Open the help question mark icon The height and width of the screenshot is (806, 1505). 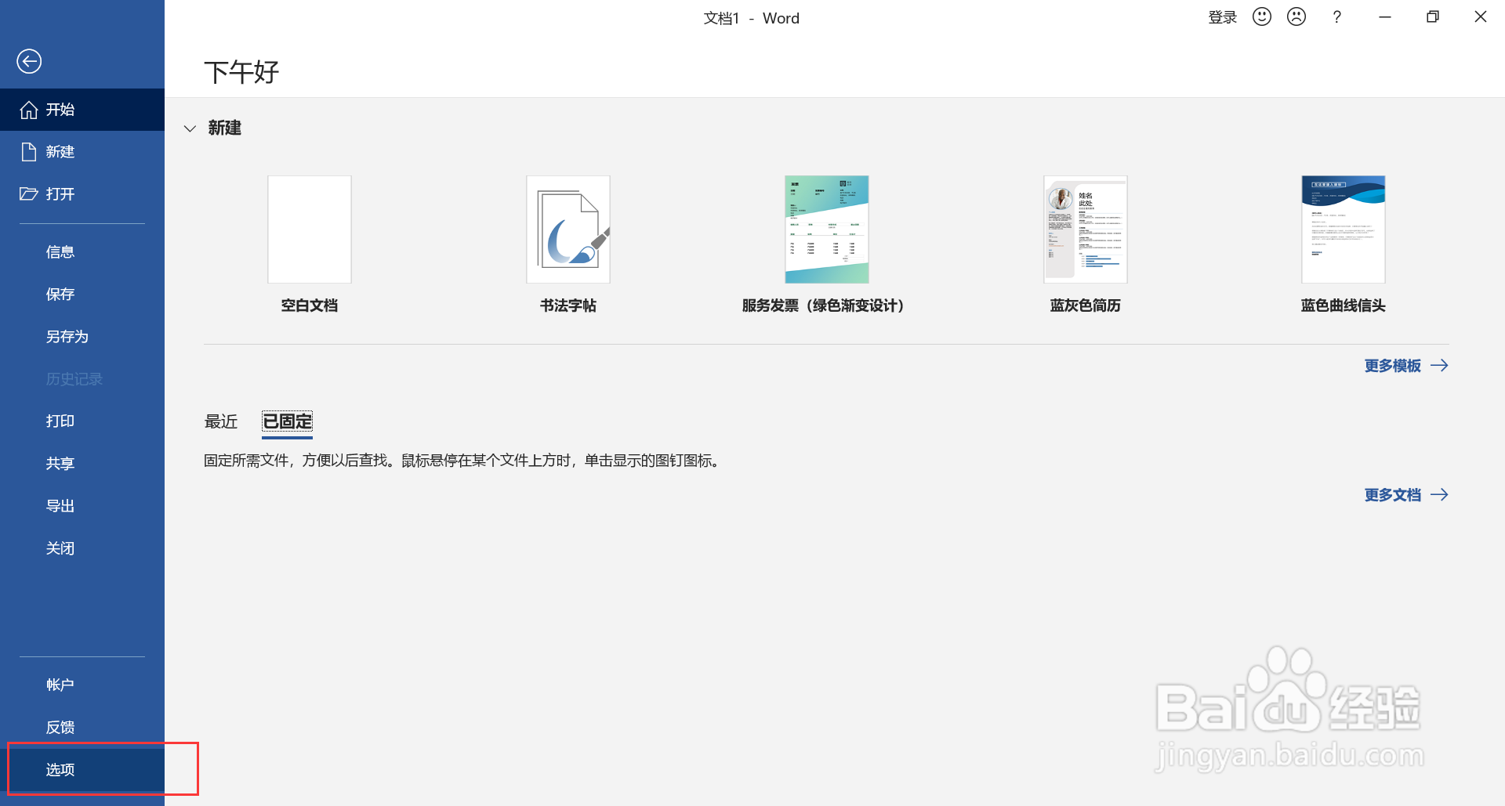(1337, 16)
